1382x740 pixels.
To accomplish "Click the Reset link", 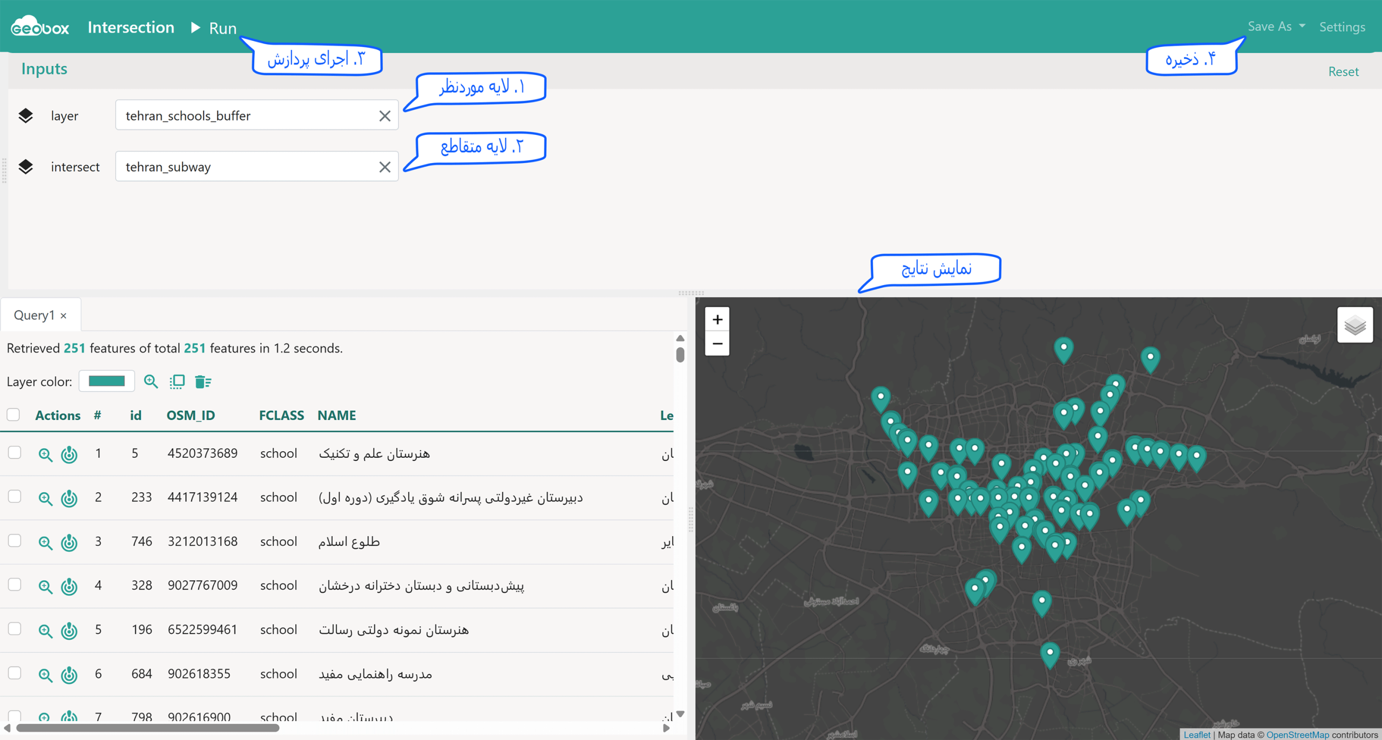I will click(1343, 71).
